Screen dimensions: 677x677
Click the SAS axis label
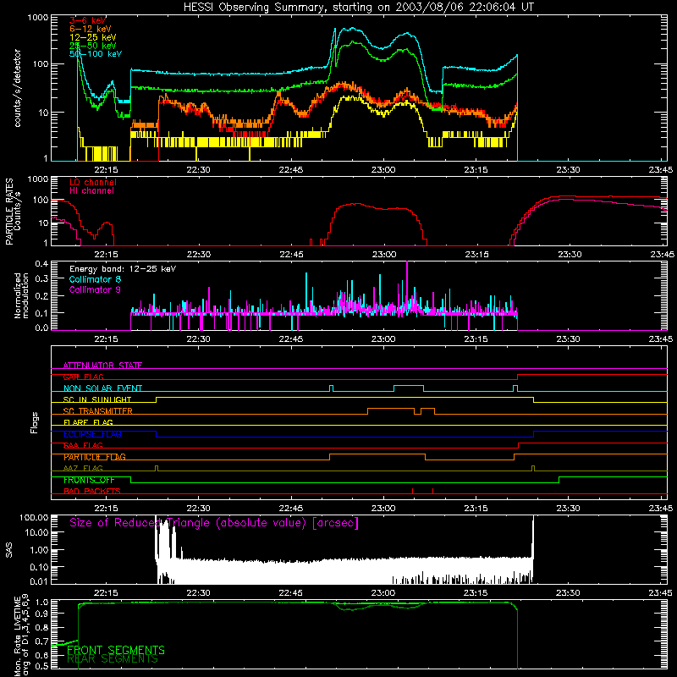(9, 550)
